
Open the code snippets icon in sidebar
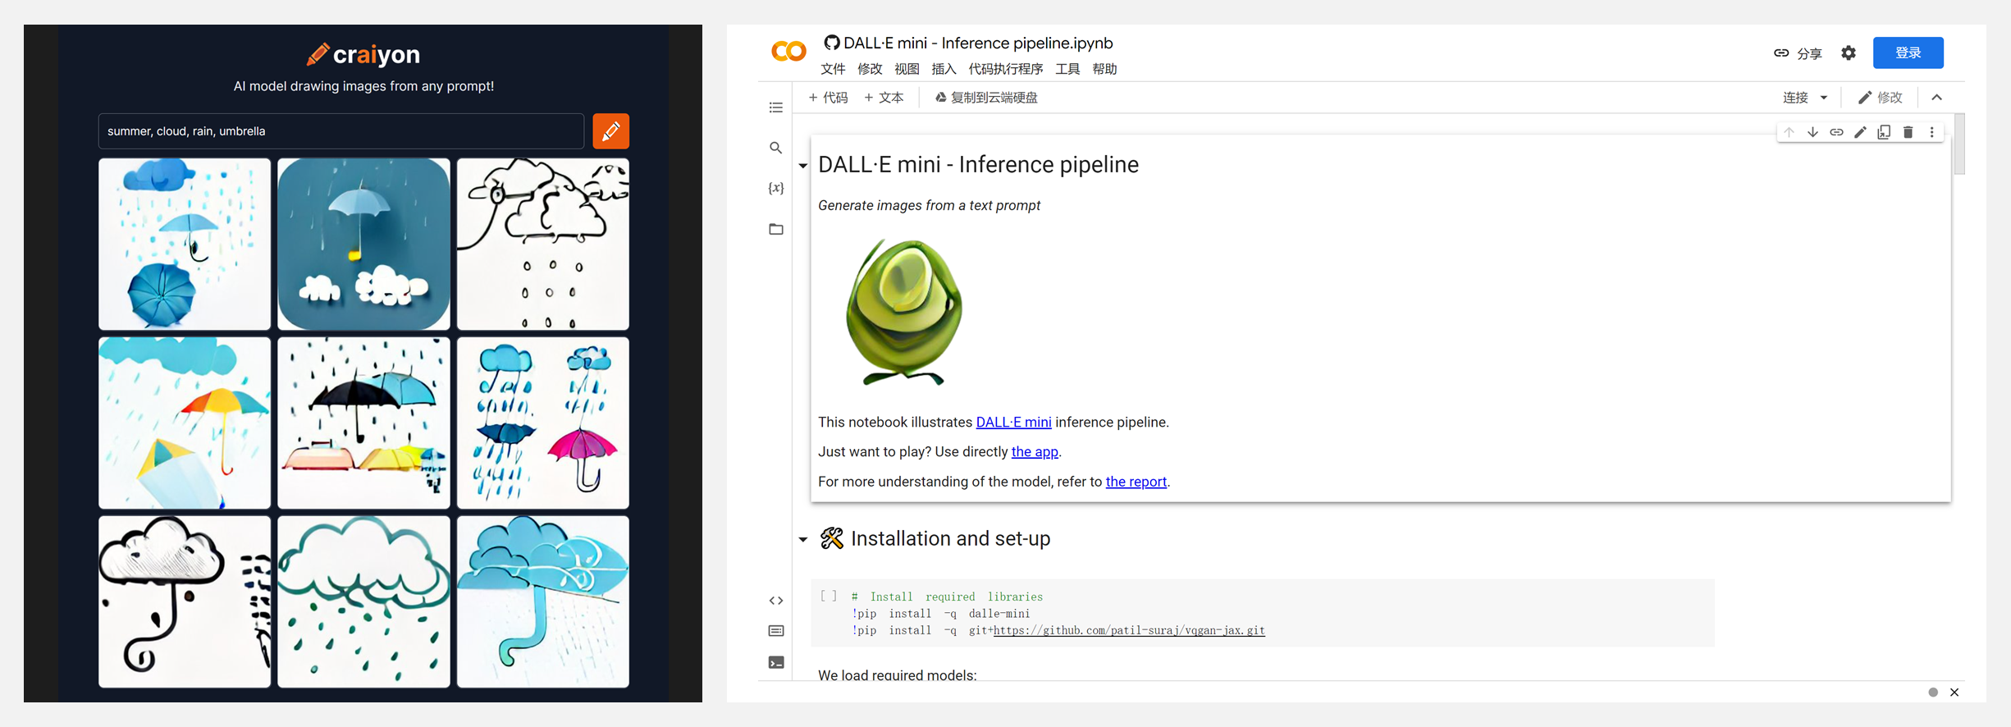(775, 601)
